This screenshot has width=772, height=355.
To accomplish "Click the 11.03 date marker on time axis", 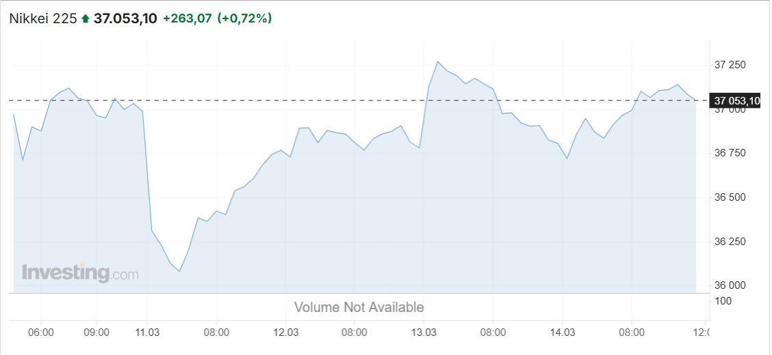I will 149,332.
